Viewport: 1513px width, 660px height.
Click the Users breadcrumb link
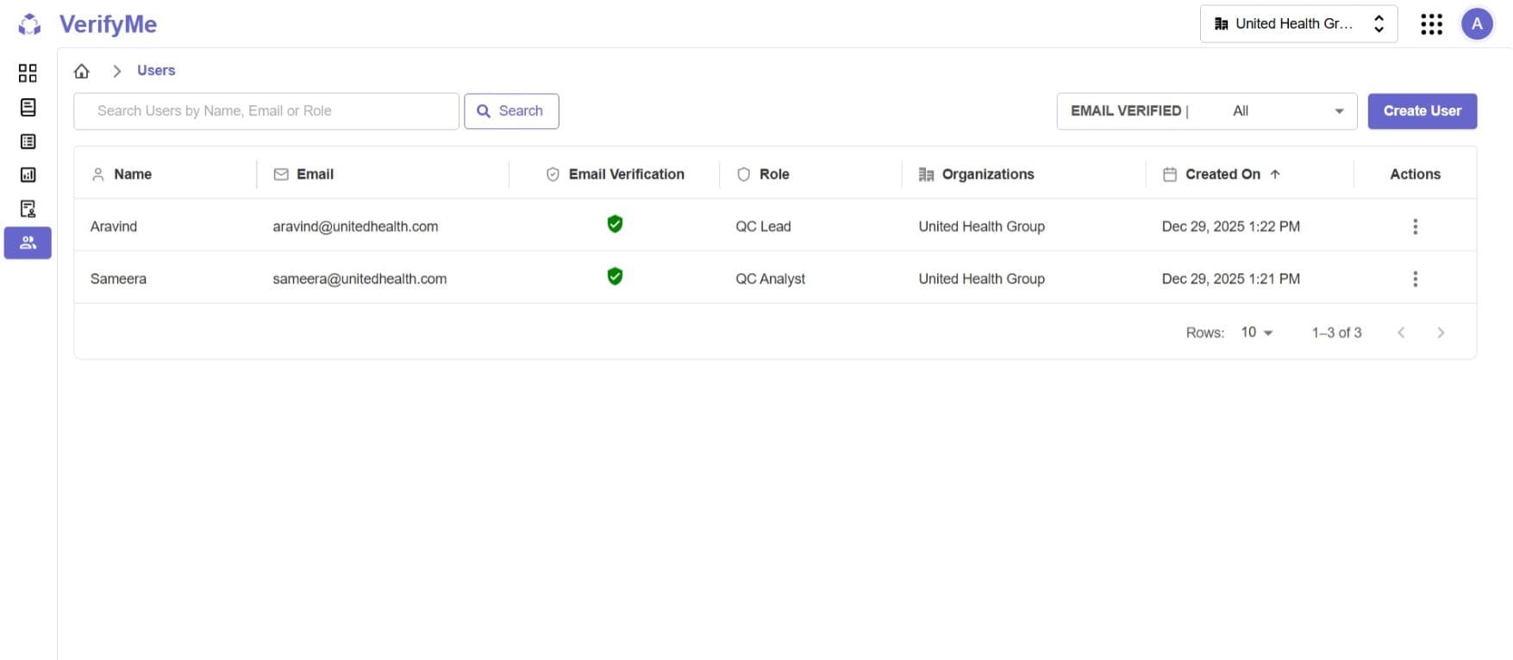tap(156, 71)
